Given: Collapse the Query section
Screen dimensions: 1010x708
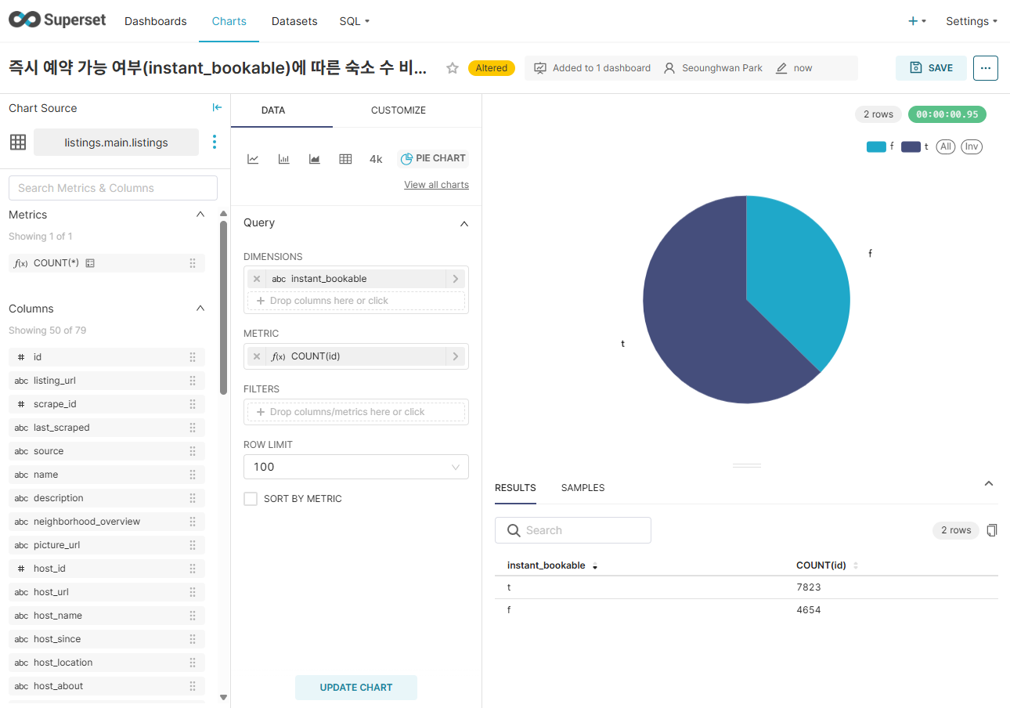Looking at the screenshot, I should point(464,223).
